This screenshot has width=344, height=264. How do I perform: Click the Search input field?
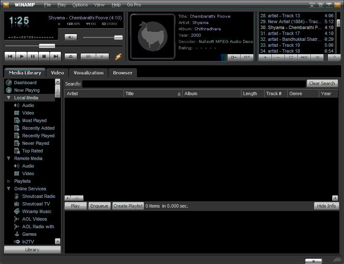point(194,84)
